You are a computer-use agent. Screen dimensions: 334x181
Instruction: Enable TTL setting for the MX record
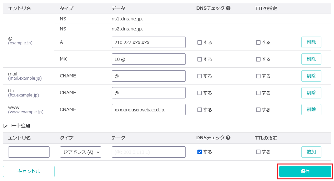point(258,59)
